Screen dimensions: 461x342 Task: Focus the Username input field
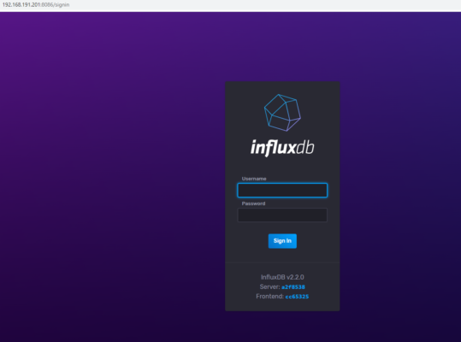tap(282, 190)
